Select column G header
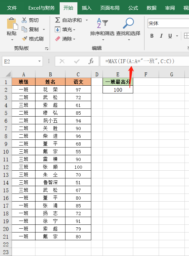 (172, 74)
